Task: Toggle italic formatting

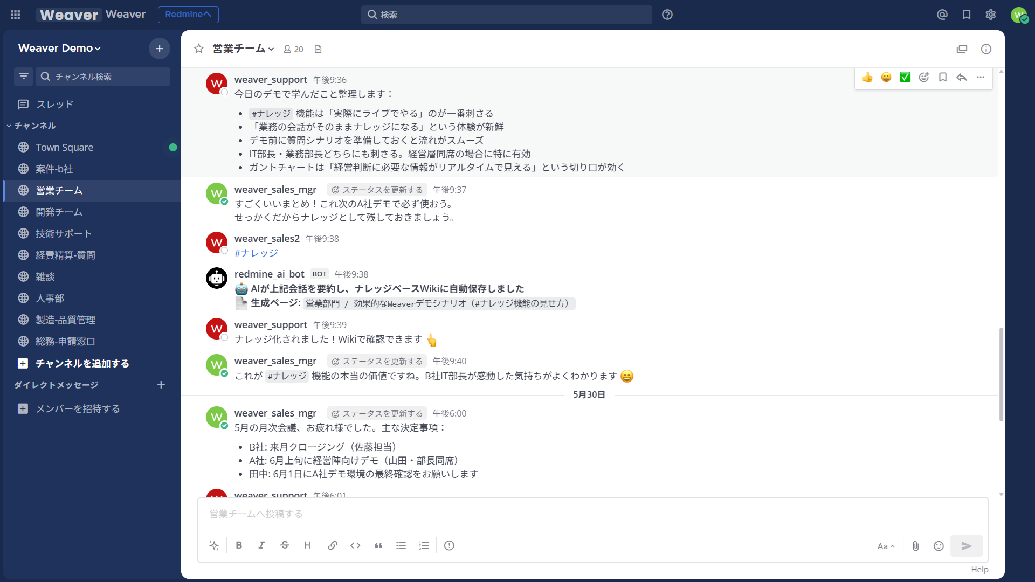Action: [x=261, y=545]
